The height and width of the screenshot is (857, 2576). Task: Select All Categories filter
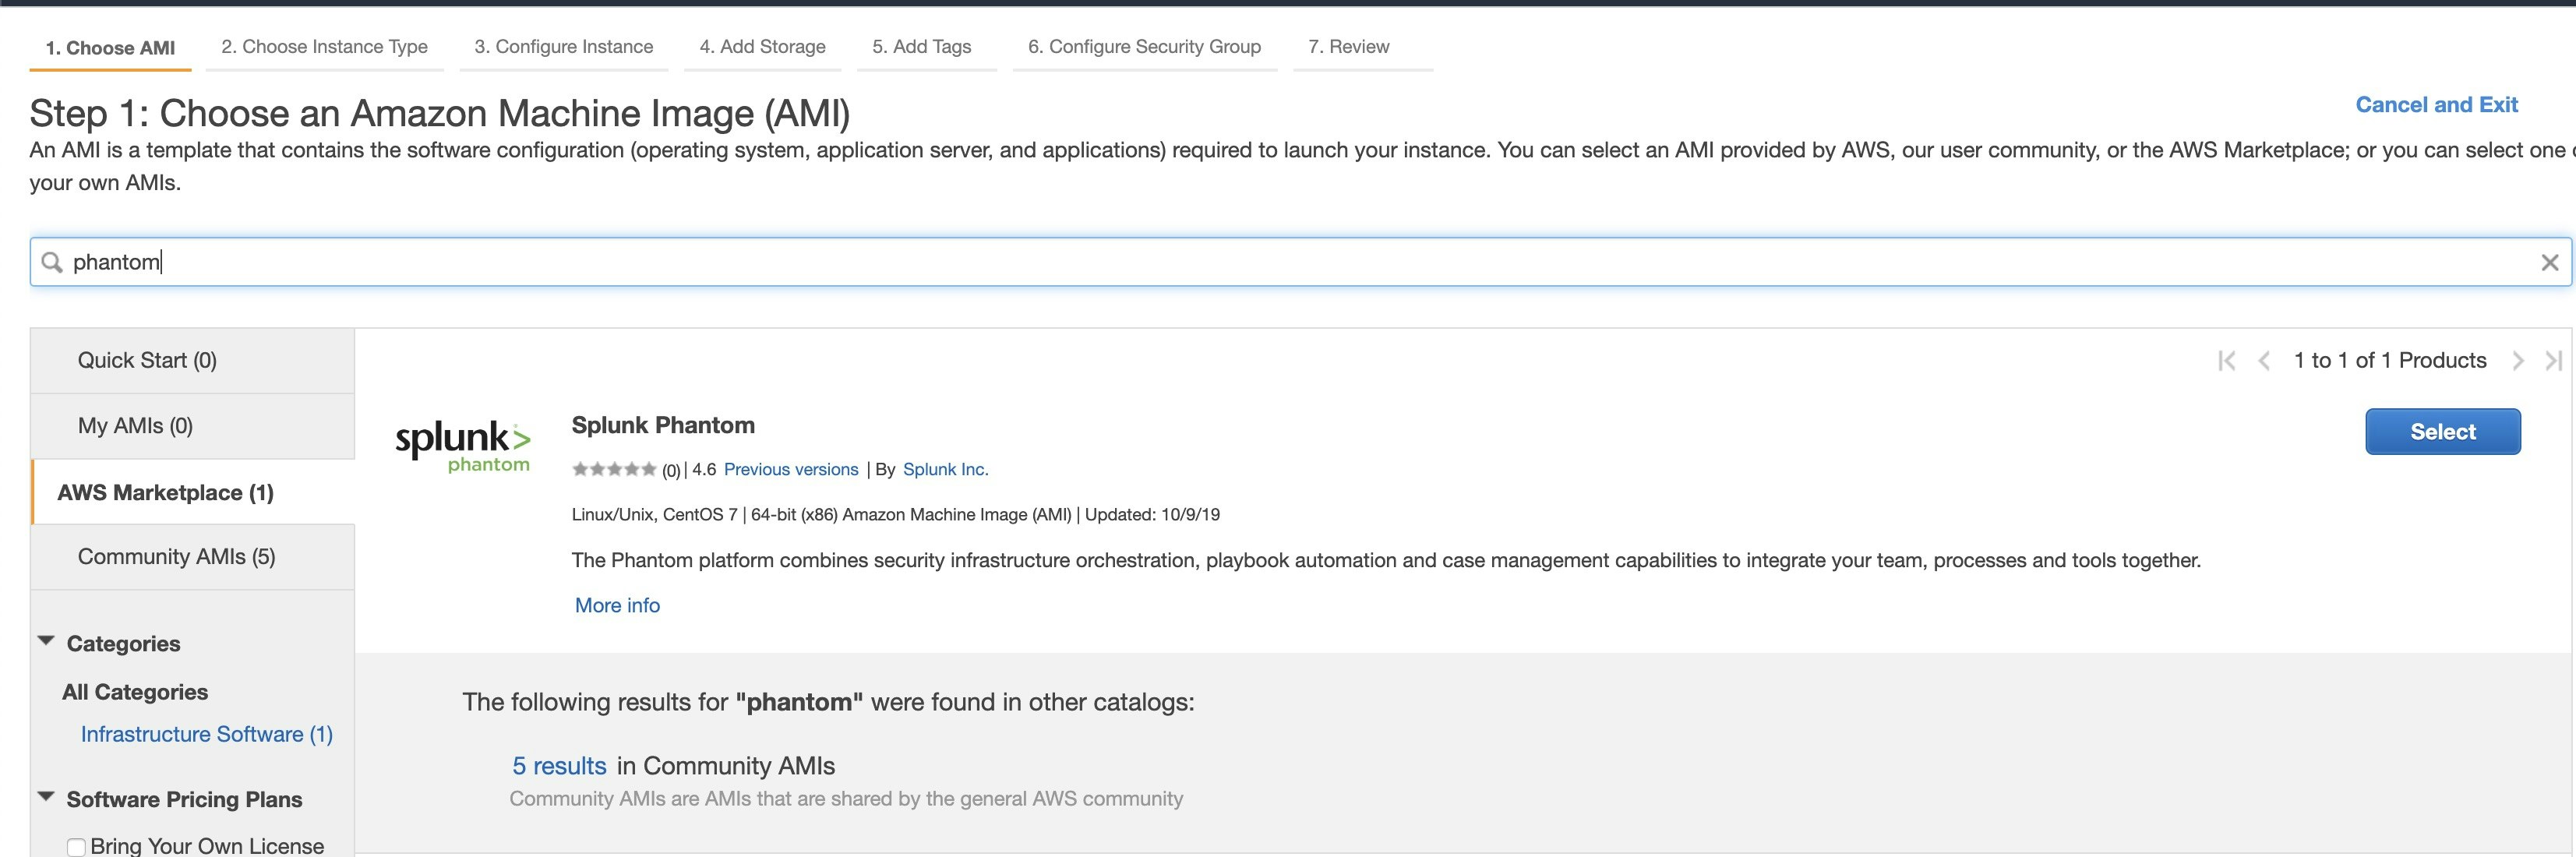(135, 692)
